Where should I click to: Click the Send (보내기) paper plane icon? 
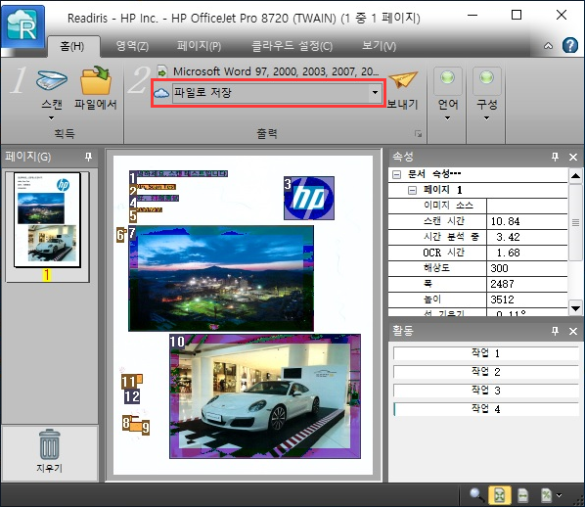click(403, 79)
